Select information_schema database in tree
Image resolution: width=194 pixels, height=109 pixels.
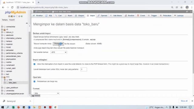pos(14,38)
